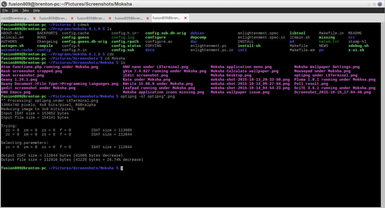Open the Help menu
Screen dimensions: 385x208
pos(36,10)
